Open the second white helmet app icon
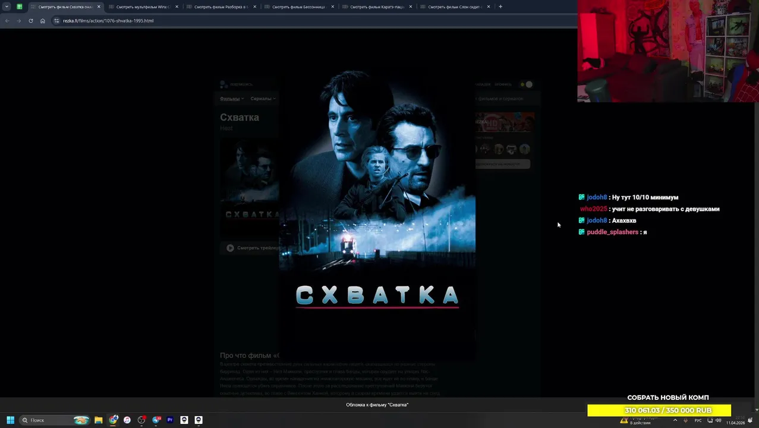The image size is (759, 428). coord(199,420)
